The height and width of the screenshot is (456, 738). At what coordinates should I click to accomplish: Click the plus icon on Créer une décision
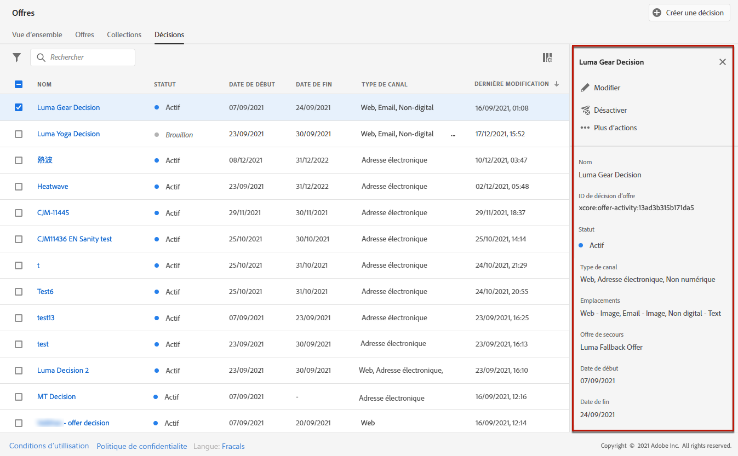657,13
